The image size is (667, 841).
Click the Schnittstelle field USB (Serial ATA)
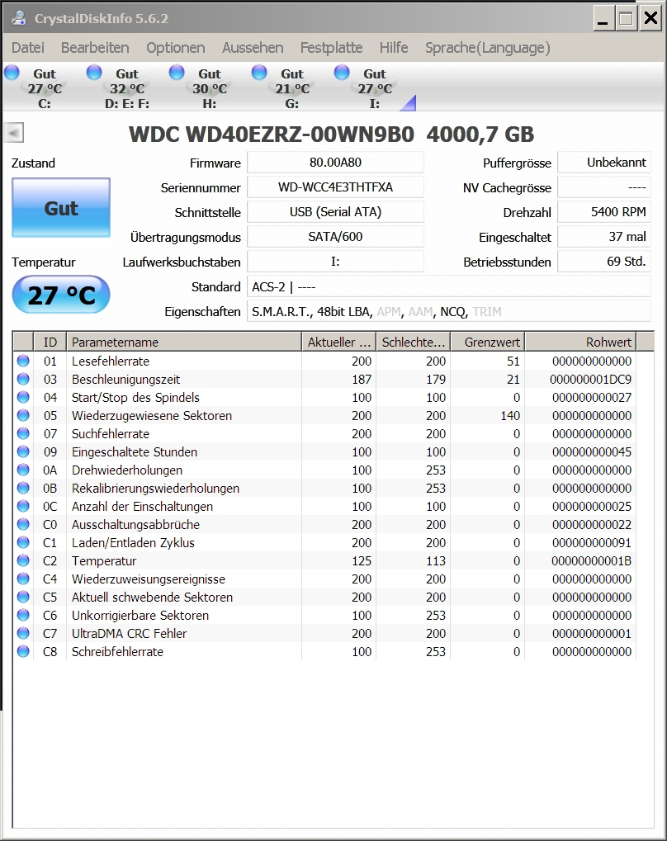point(335,212)
